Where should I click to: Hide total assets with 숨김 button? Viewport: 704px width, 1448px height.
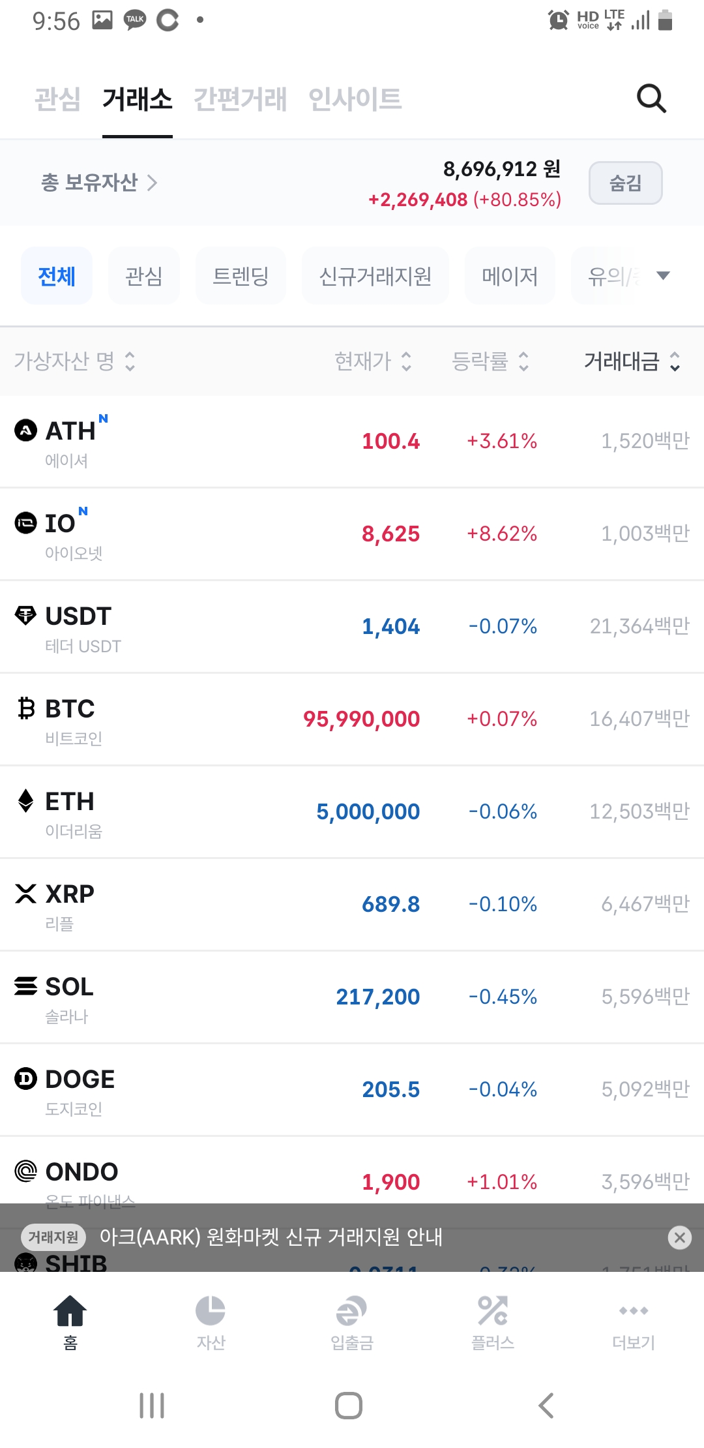[625, 183]
